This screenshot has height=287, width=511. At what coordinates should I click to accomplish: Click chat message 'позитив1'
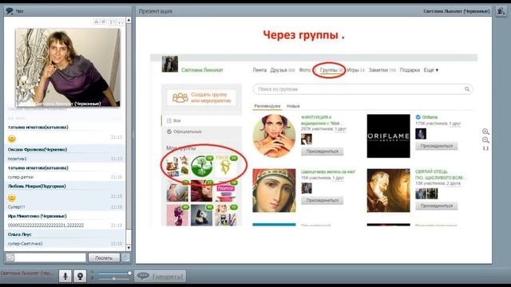[x=18, y=159]
